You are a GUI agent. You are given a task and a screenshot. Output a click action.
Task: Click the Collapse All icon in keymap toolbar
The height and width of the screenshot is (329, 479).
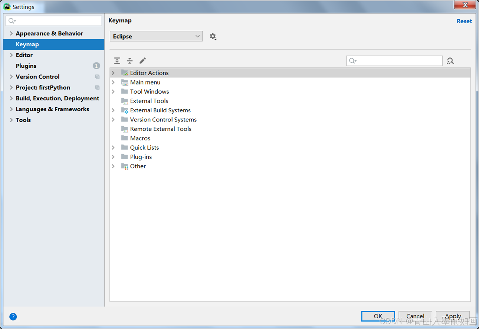[x=129, y=61]
